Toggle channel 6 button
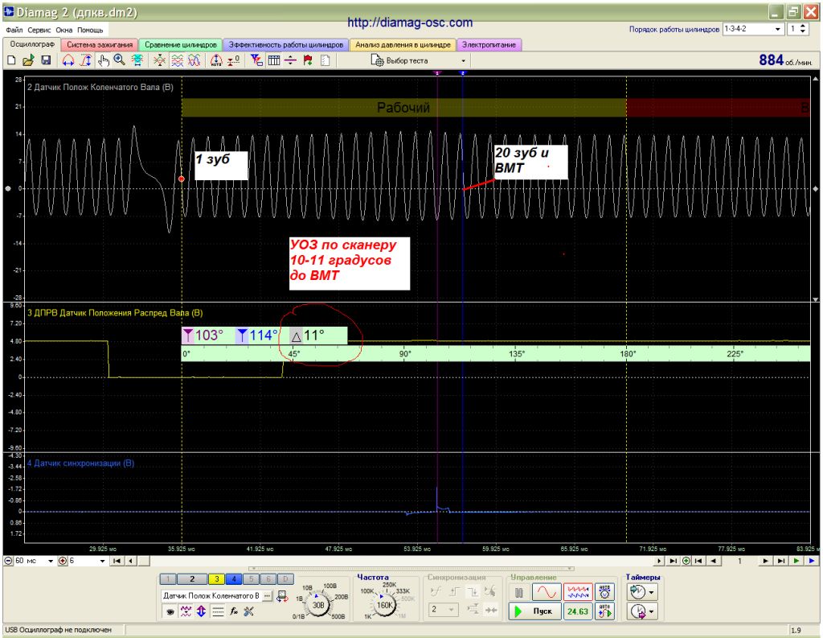Screen dimensions: 823x638 pos(268,579)
